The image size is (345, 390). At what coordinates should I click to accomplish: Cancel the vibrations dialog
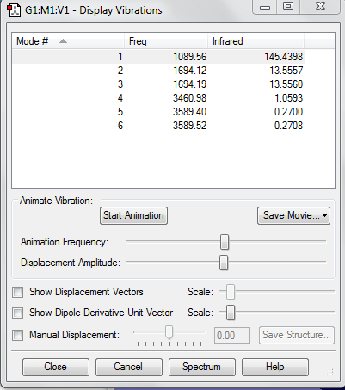point(129,367)
